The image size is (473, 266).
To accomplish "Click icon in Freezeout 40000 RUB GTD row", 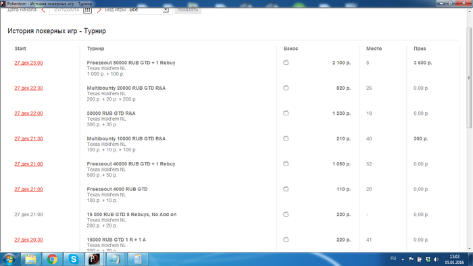I will [286, 164].
